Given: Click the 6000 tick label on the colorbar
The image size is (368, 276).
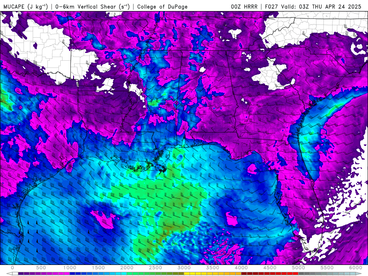Looking at the screenshot, I should pos(356,268).
